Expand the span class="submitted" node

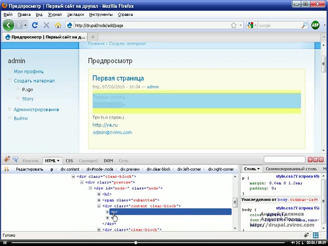(99, 200)
